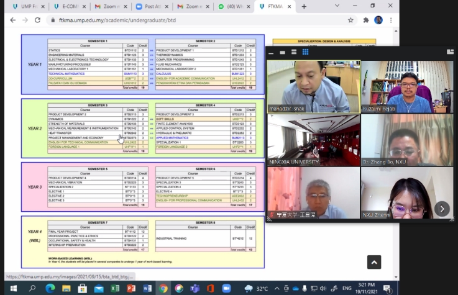Select mahadzir ishak's video thumbnail
The height and width of the screenshot is (295, 458).
[313, 86]
